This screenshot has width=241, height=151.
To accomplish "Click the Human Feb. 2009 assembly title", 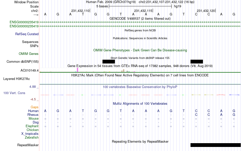I will tap(111, 2).
